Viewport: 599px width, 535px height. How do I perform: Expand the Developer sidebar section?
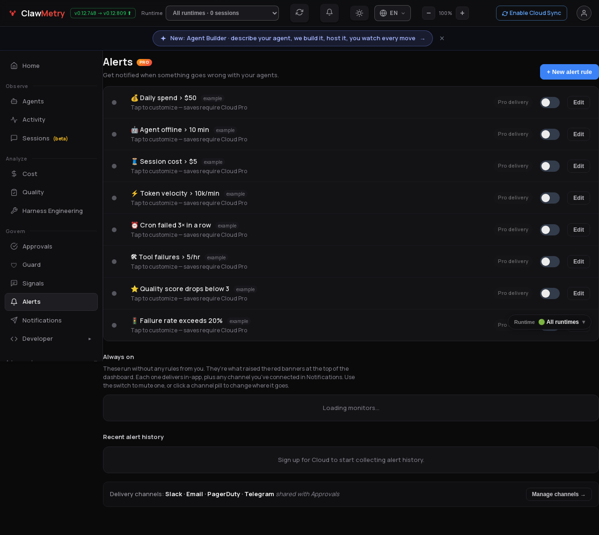(51, 339)
